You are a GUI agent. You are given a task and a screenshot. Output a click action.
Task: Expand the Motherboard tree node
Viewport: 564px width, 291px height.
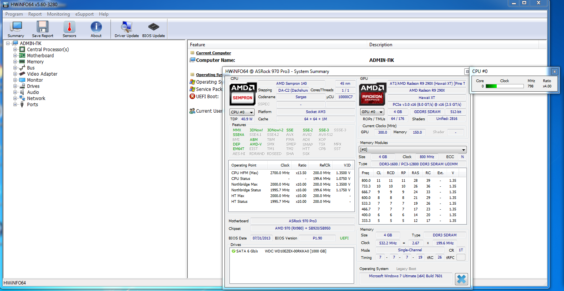point(15,55)
